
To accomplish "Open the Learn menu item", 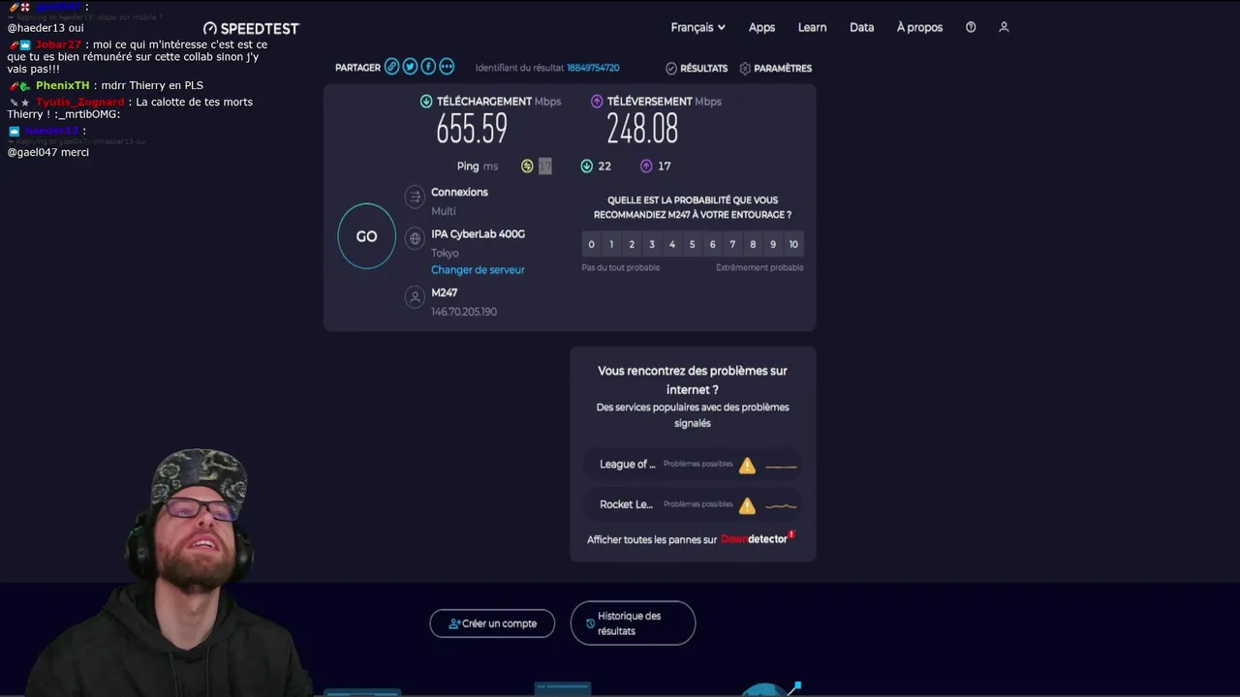I will click(x=812, y=27).
